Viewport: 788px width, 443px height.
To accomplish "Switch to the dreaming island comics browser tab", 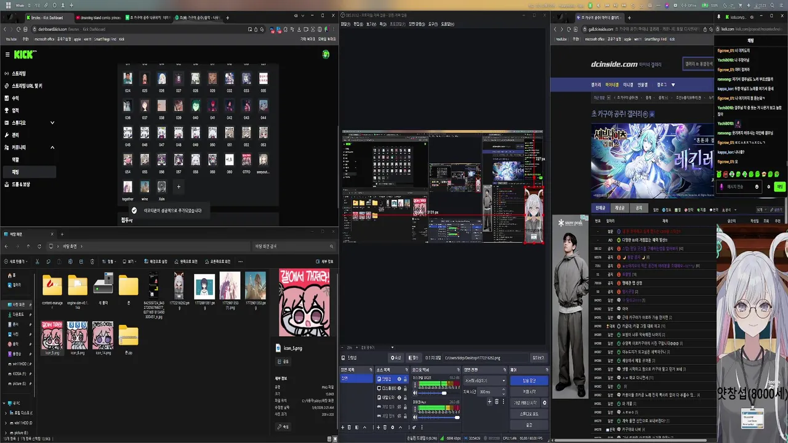I will (x=97, y=18).
